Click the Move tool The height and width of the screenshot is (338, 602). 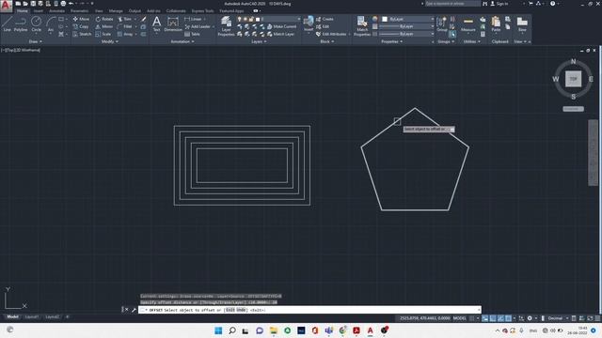[81, 19]
